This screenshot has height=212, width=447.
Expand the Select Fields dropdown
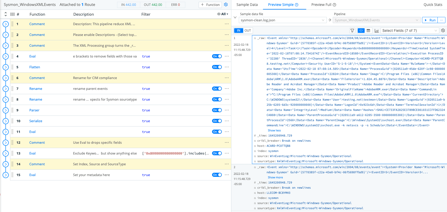[409, 31]
